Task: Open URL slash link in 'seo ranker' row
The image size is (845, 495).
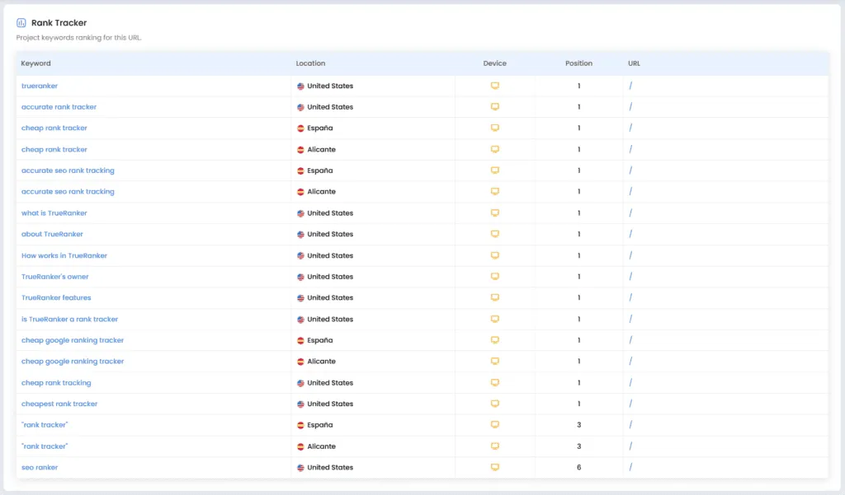Action: [630, 467]
